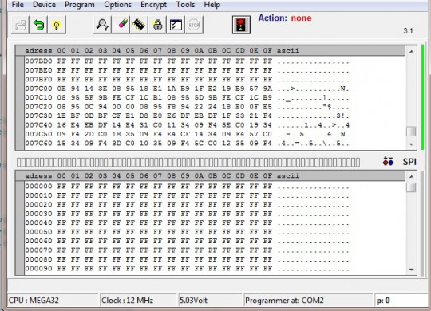The width and height of the screenshot is (431, 311).
Task: Click the open file folder icon
Action: pyautogui.click(x=20, y=25)
